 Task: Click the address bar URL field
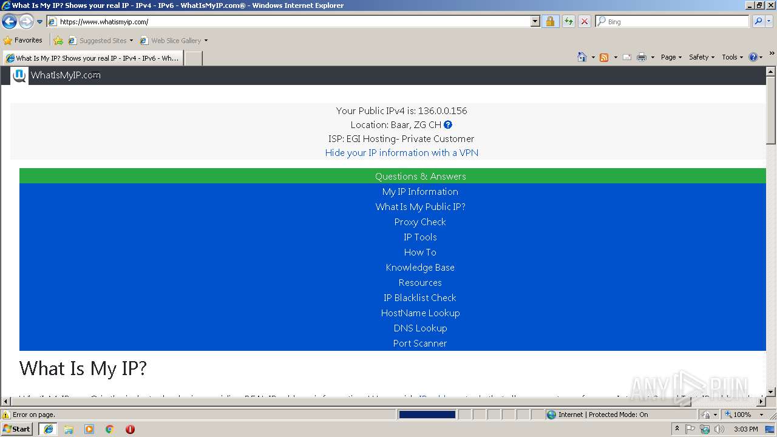point(289,21)
